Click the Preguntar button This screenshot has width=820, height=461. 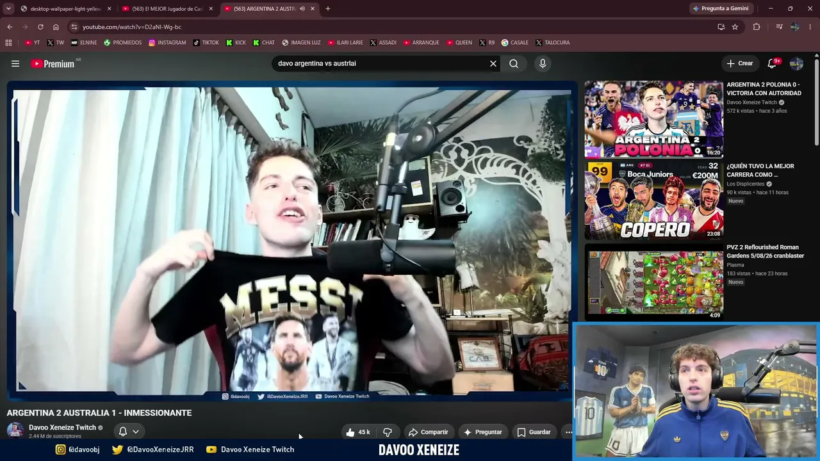[x=482, y=432]
